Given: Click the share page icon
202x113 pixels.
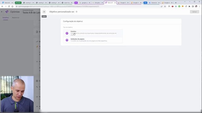Looking at the screenshot, I should coord(162,6).
